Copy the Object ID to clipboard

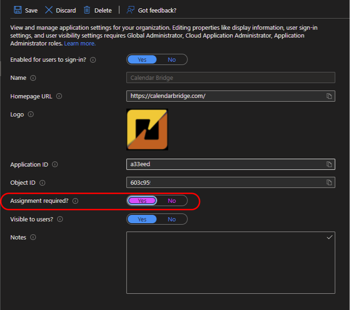click(x=329, y=182)
